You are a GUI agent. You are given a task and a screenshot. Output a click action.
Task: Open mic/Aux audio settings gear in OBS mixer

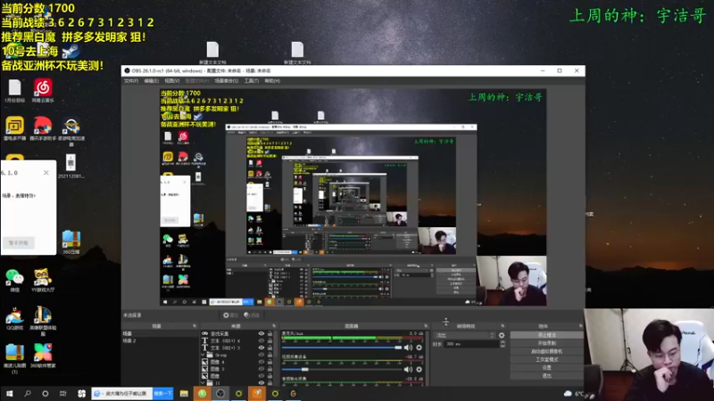(419, 348)
